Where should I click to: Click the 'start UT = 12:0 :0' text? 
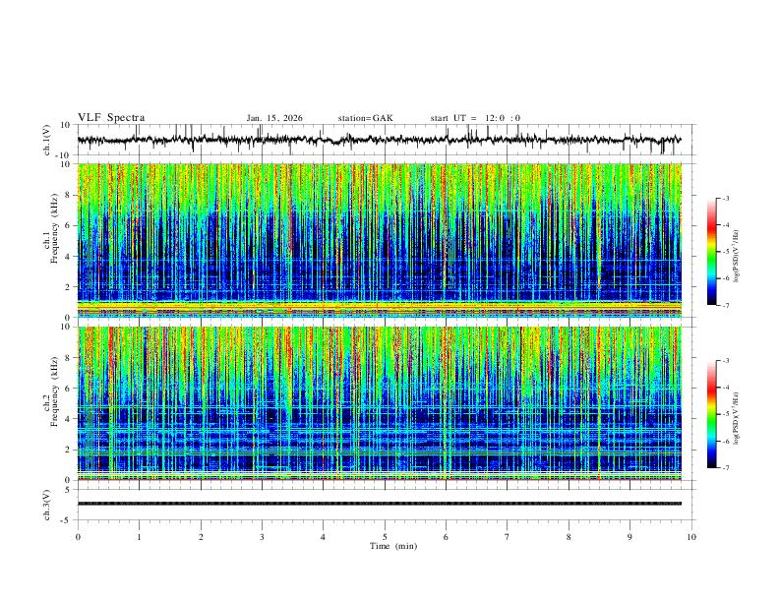475,118
